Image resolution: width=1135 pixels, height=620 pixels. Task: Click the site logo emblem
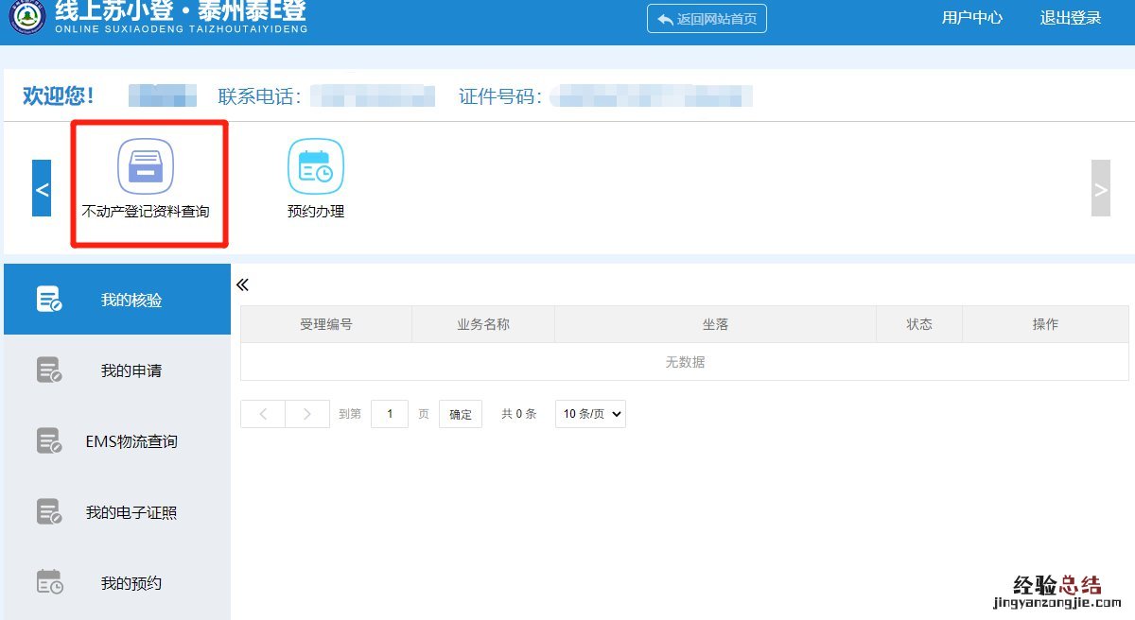(27, 17)
